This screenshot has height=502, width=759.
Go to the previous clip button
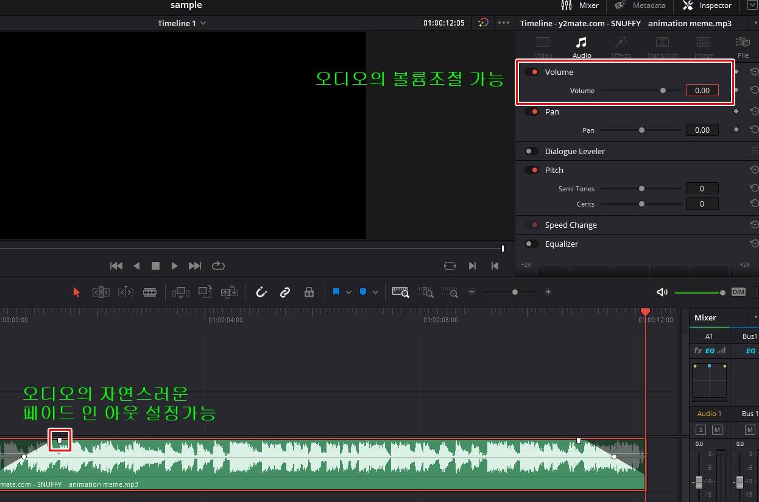495,266
